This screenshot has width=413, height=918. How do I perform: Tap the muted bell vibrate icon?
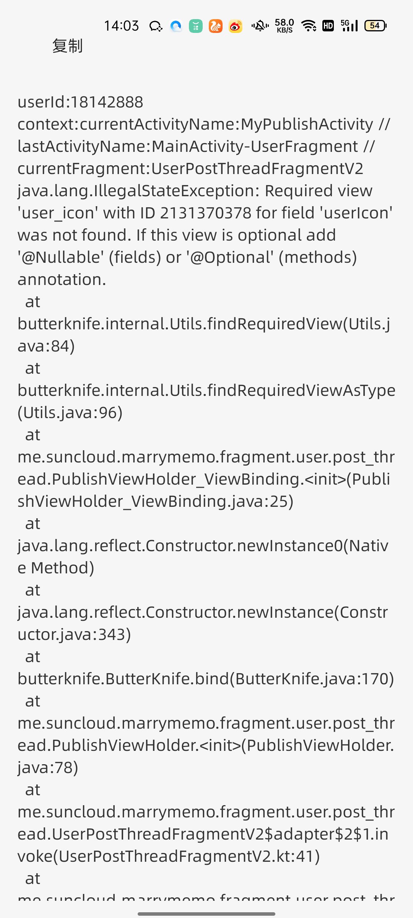[x=260, y=26]
